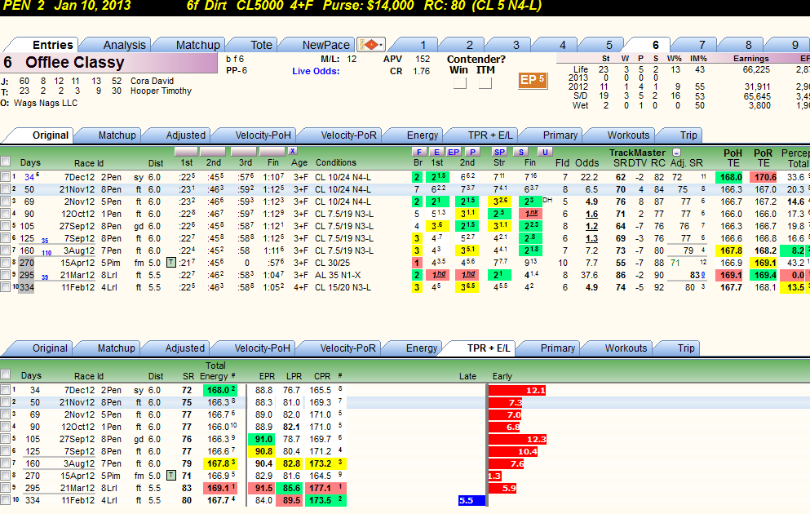Open the Velocity-PoH tab in the upper panel
Image resolution: width=810 pixels, height=514 pixels.
coord(263,135)
